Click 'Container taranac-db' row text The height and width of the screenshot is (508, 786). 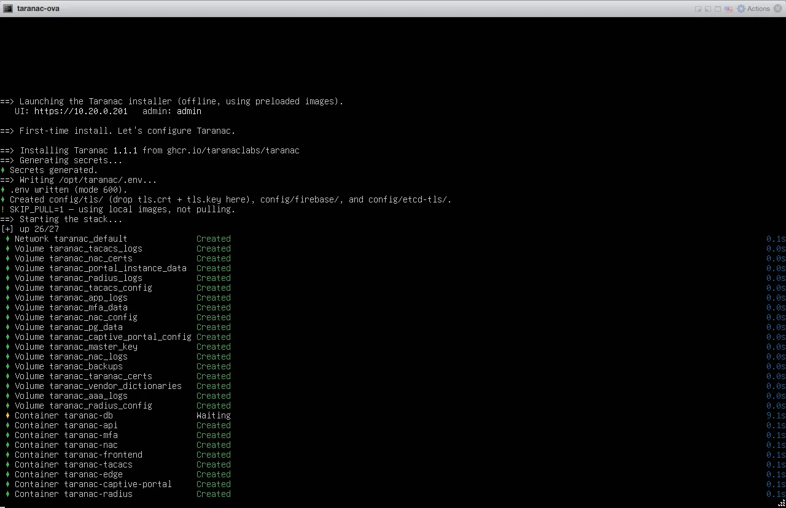pyautogui.click(x=64, y=415)
